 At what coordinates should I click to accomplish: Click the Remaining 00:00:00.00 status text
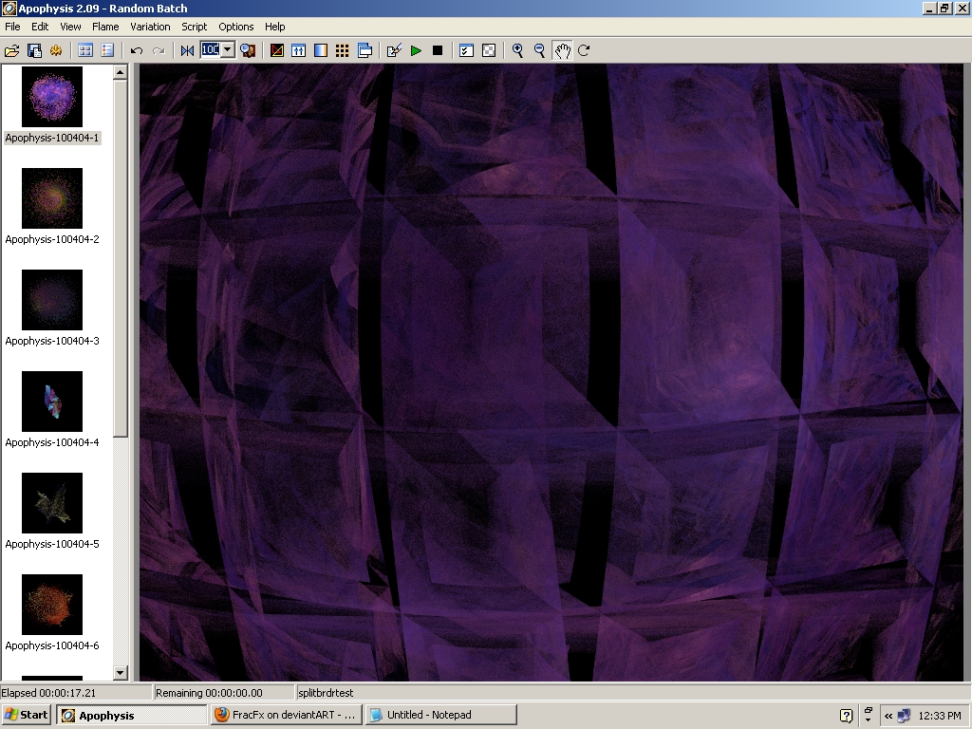(x=209, y=693)
